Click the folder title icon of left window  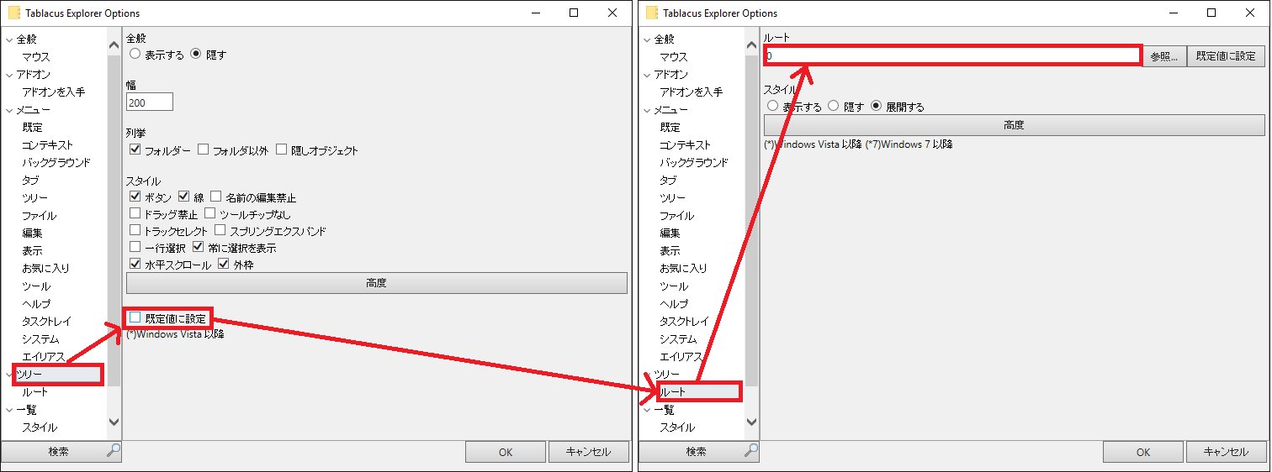14,13
